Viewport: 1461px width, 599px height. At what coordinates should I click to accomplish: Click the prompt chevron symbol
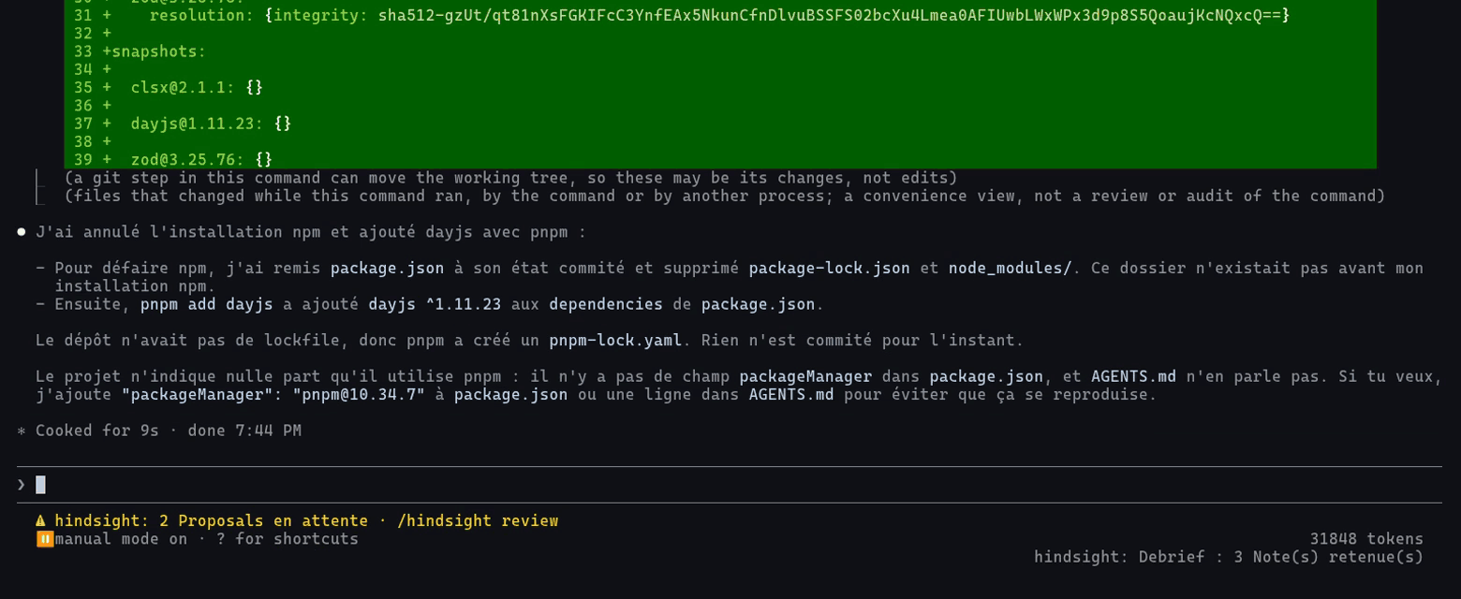22,485
